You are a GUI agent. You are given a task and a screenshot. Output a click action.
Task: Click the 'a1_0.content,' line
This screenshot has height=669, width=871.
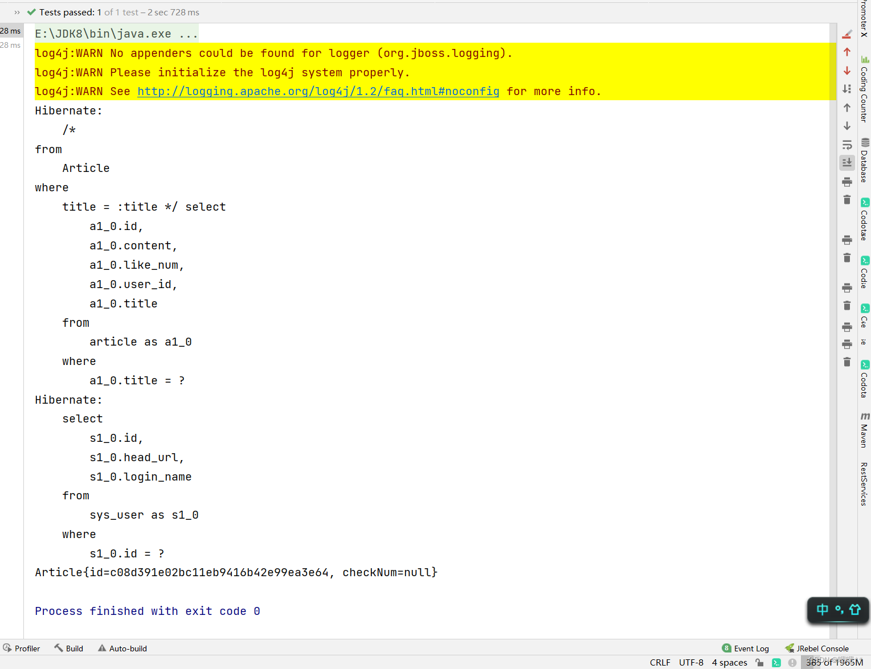click(x=133, y=246)
